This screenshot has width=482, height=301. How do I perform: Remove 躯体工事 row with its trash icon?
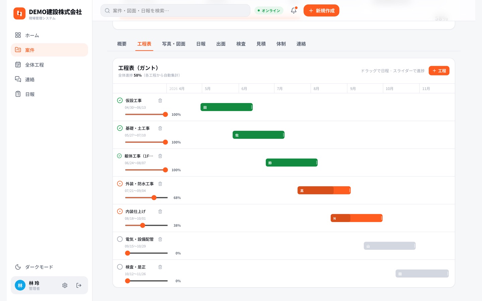pos(160,156)
